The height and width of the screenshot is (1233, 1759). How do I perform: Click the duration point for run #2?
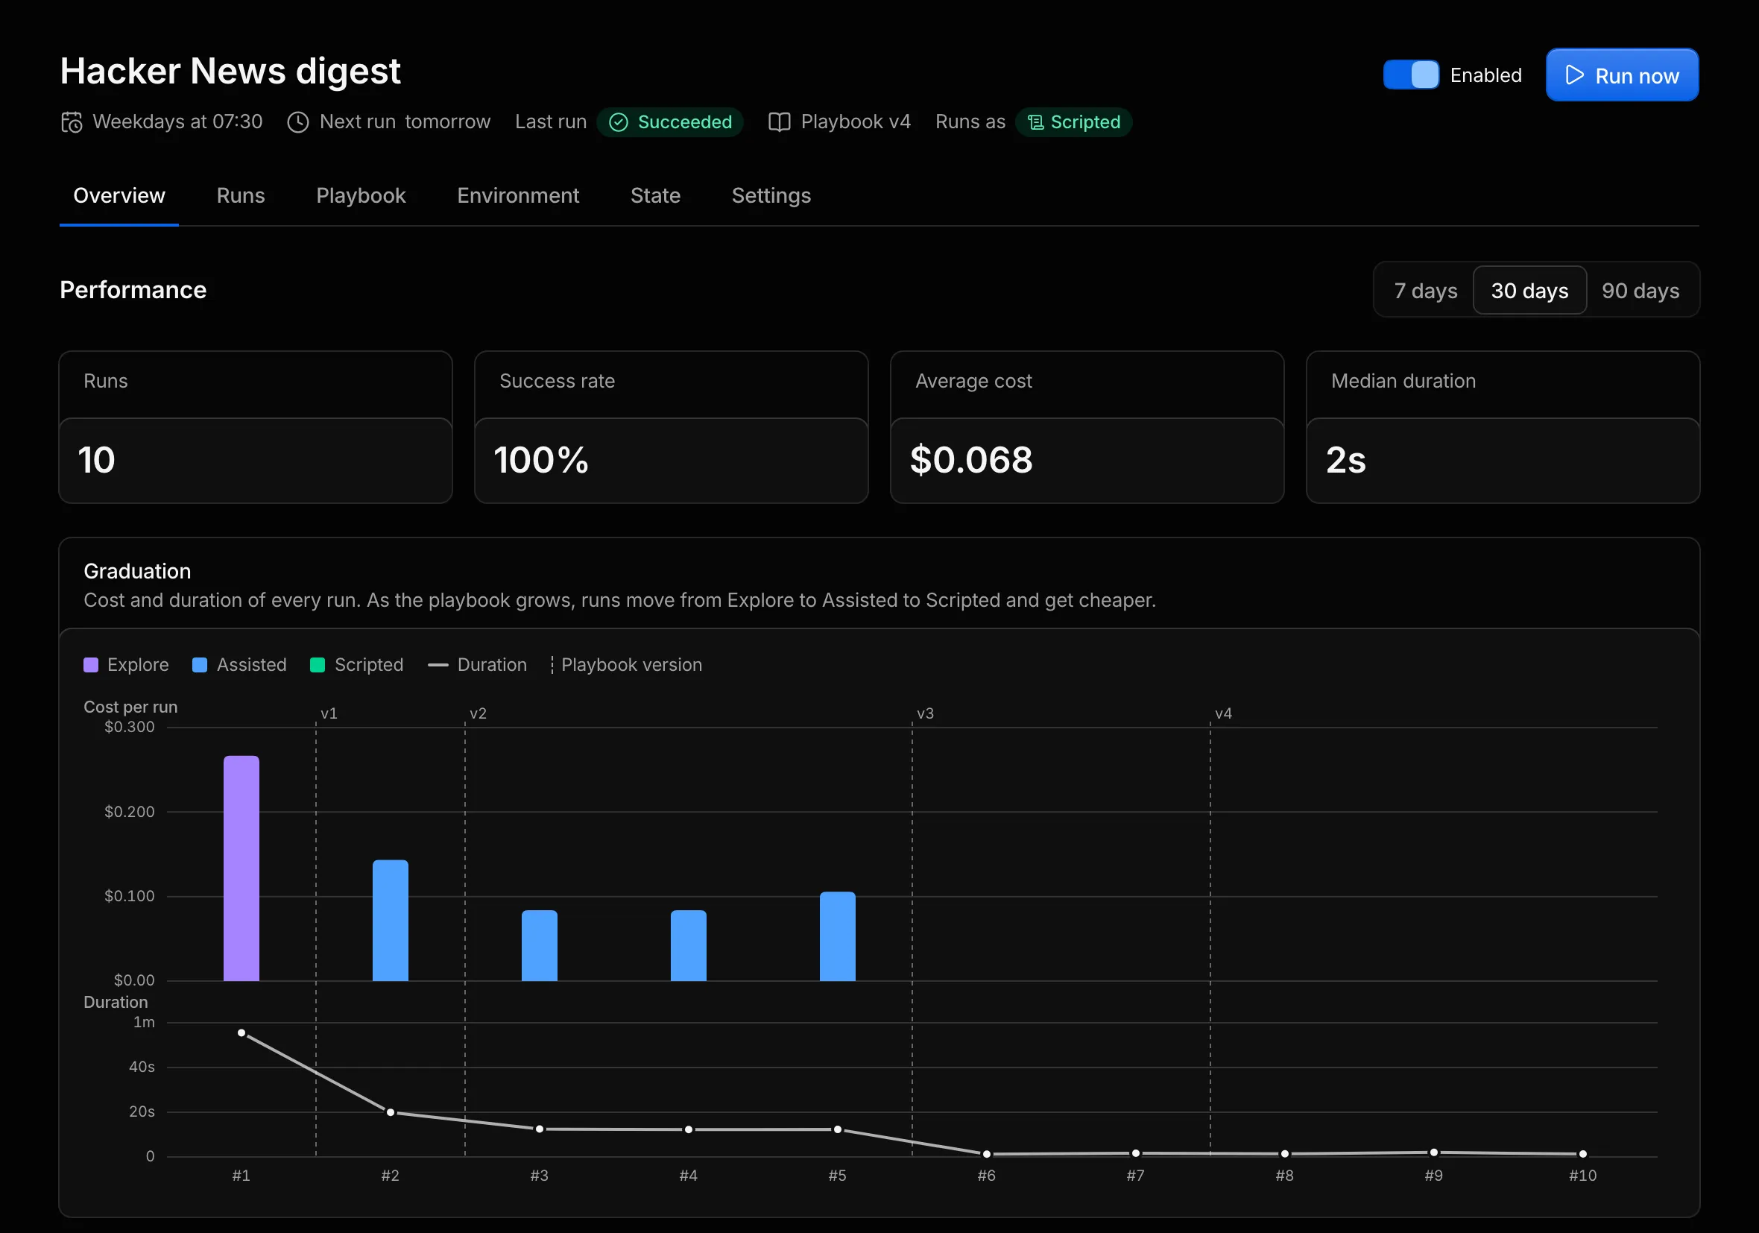click(390, 1113)
